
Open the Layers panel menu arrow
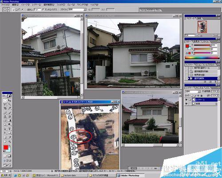(219, 88)
